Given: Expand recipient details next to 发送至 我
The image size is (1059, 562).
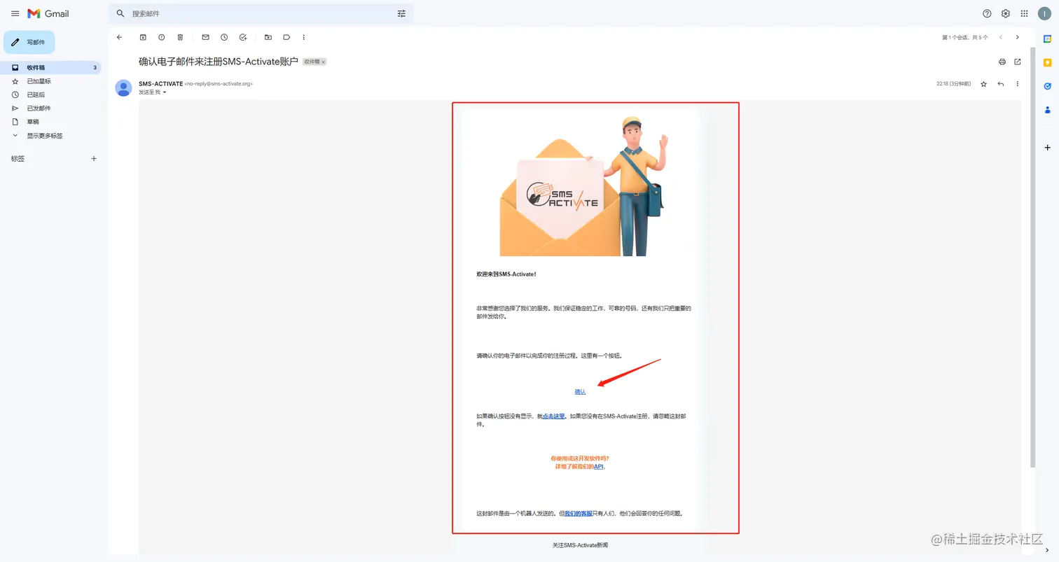Looking at the screenshot, I should (165, 92).
